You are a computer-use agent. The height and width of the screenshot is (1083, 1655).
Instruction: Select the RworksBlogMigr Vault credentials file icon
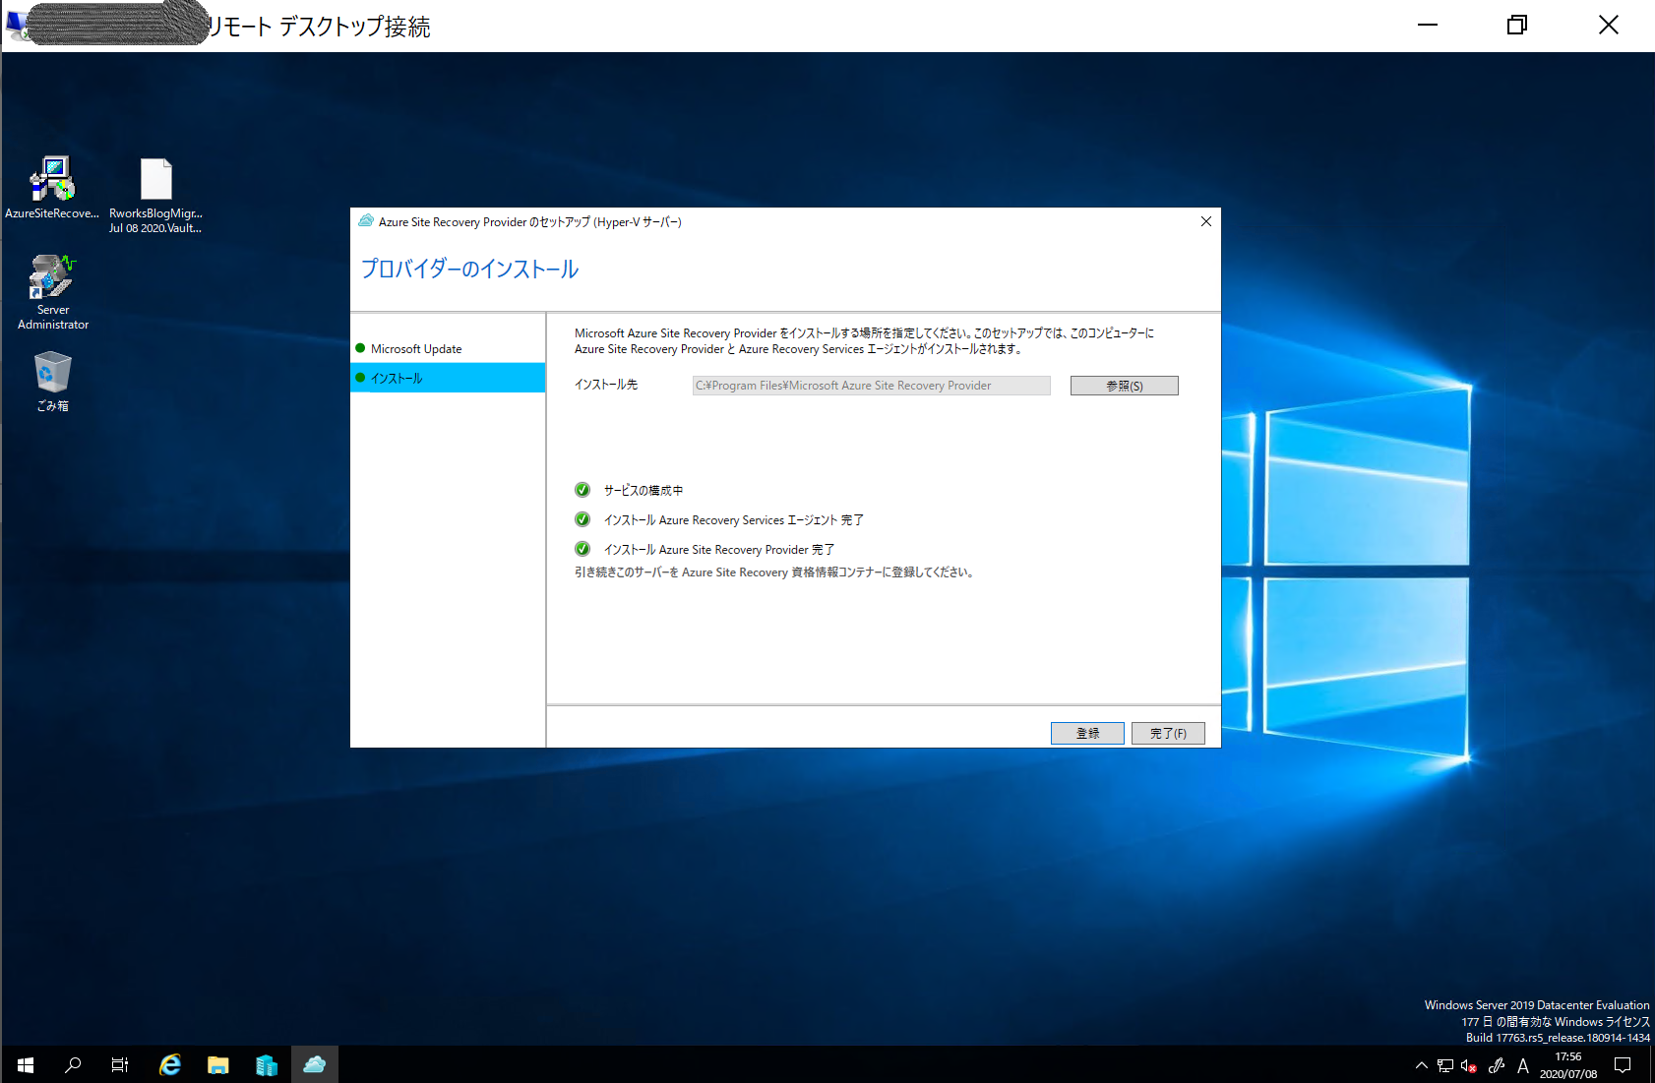pyautogui.click(x=155, y=195)
